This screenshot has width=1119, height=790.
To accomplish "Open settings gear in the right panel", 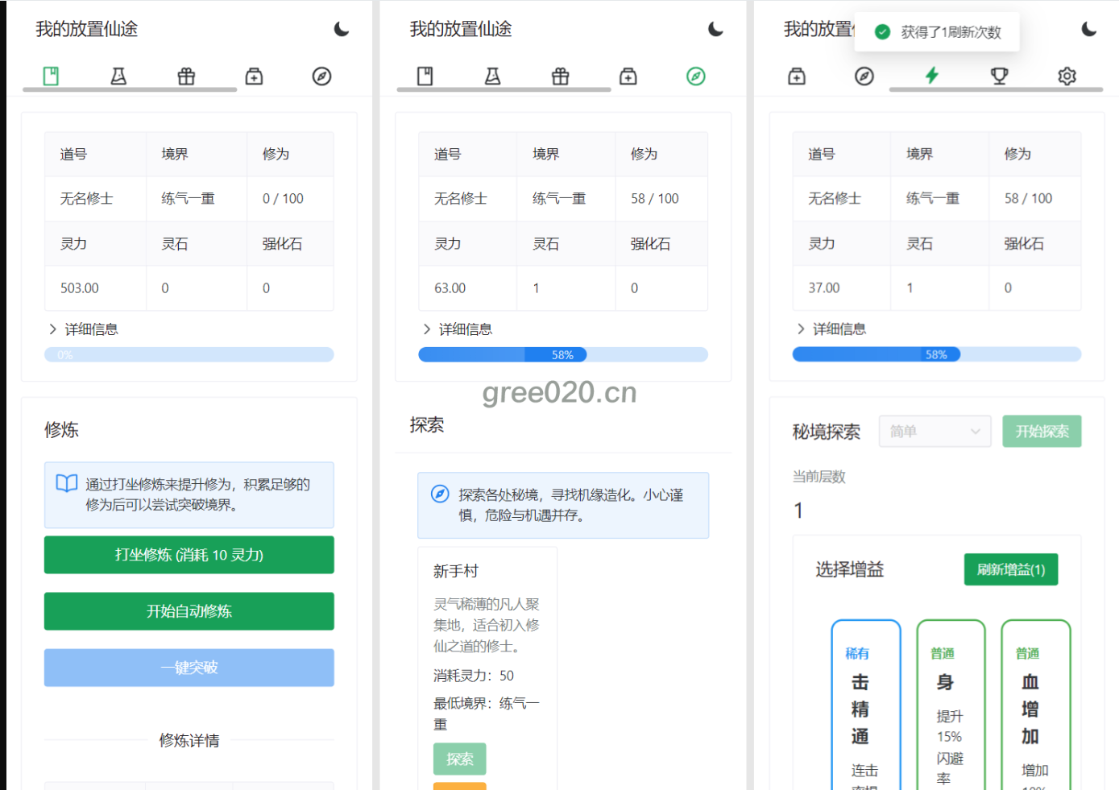I will pyautogui.click(x=1067, y=76).
